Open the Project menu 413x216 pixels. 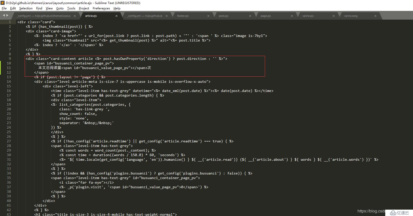point(84,8)
